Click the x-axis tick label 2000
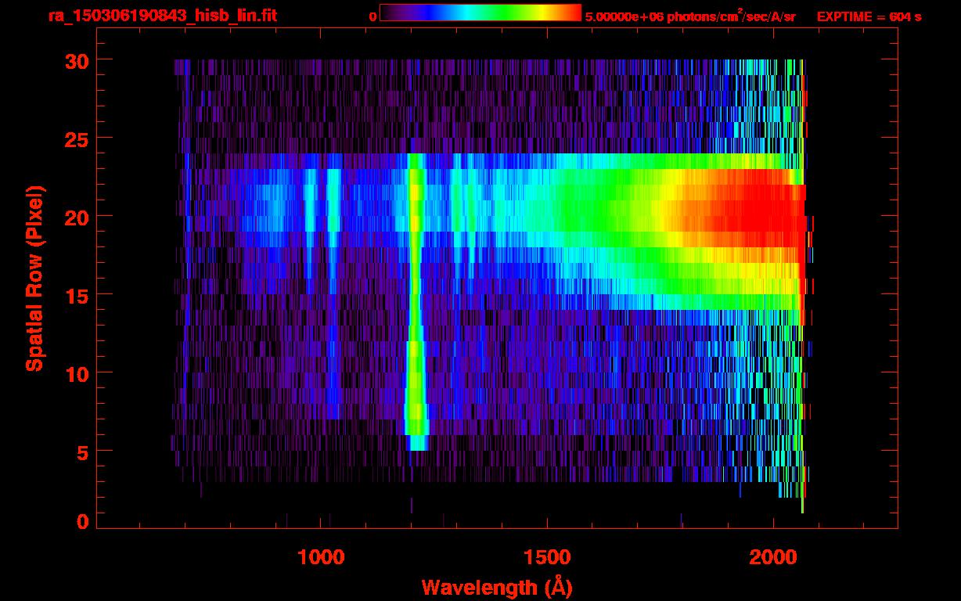 (x=773, y=557)
